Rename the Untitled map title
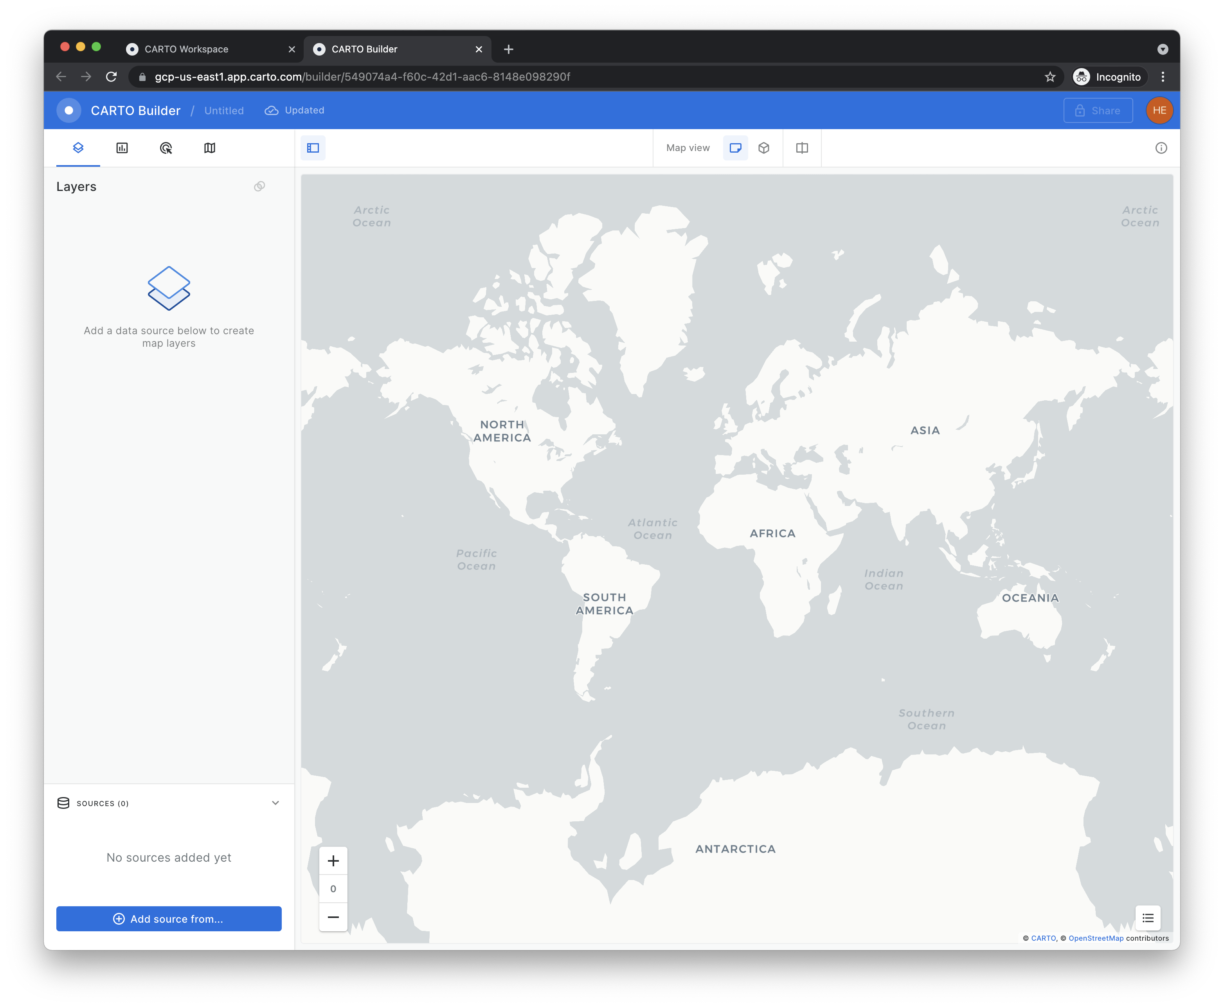1224x1008 pixels. 224,111
